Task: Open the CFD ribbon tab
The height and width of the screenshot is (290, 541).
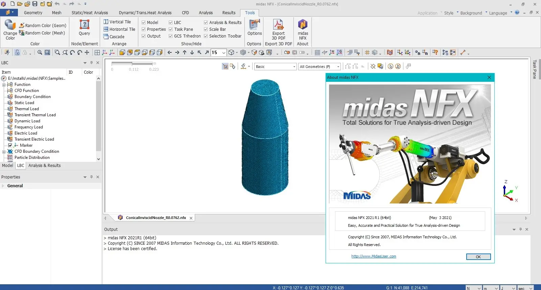Action: [x=185, y=13]
